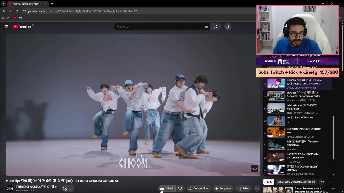
Task: Open the globe bookmark in bookmarks bar
Action: pyautogui.click(x=20, y=18)
